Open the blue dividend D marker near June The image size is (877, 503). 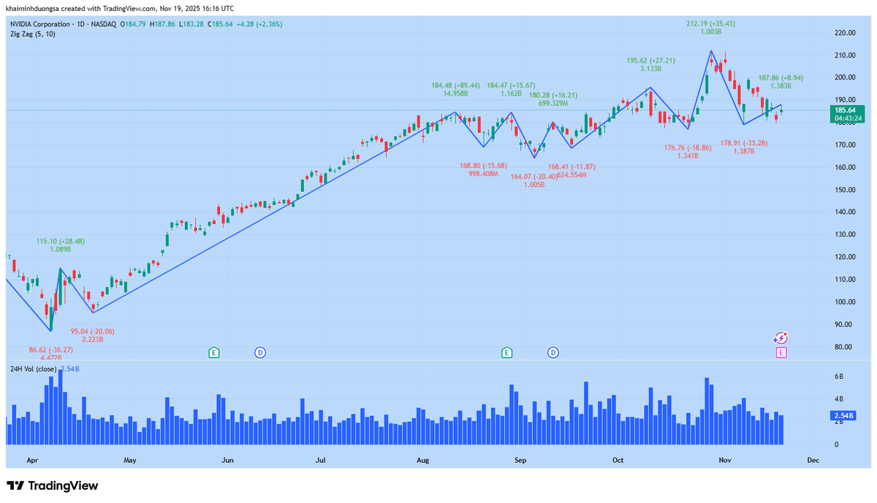point(260,353)
